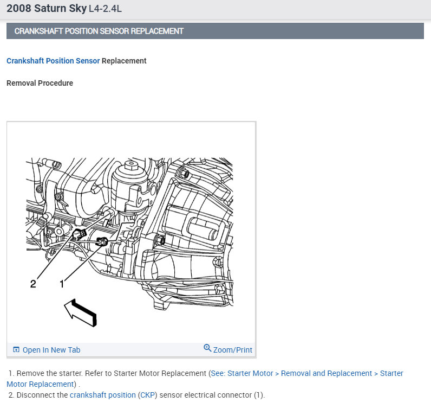Select the 2008 Saturn Sky vehicle title
The height and width of the screenshot is (415, 431).
47,8
